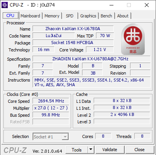Click the L1 Data cache value
This screenshot has width=156, height=155.
coord(122,100)
